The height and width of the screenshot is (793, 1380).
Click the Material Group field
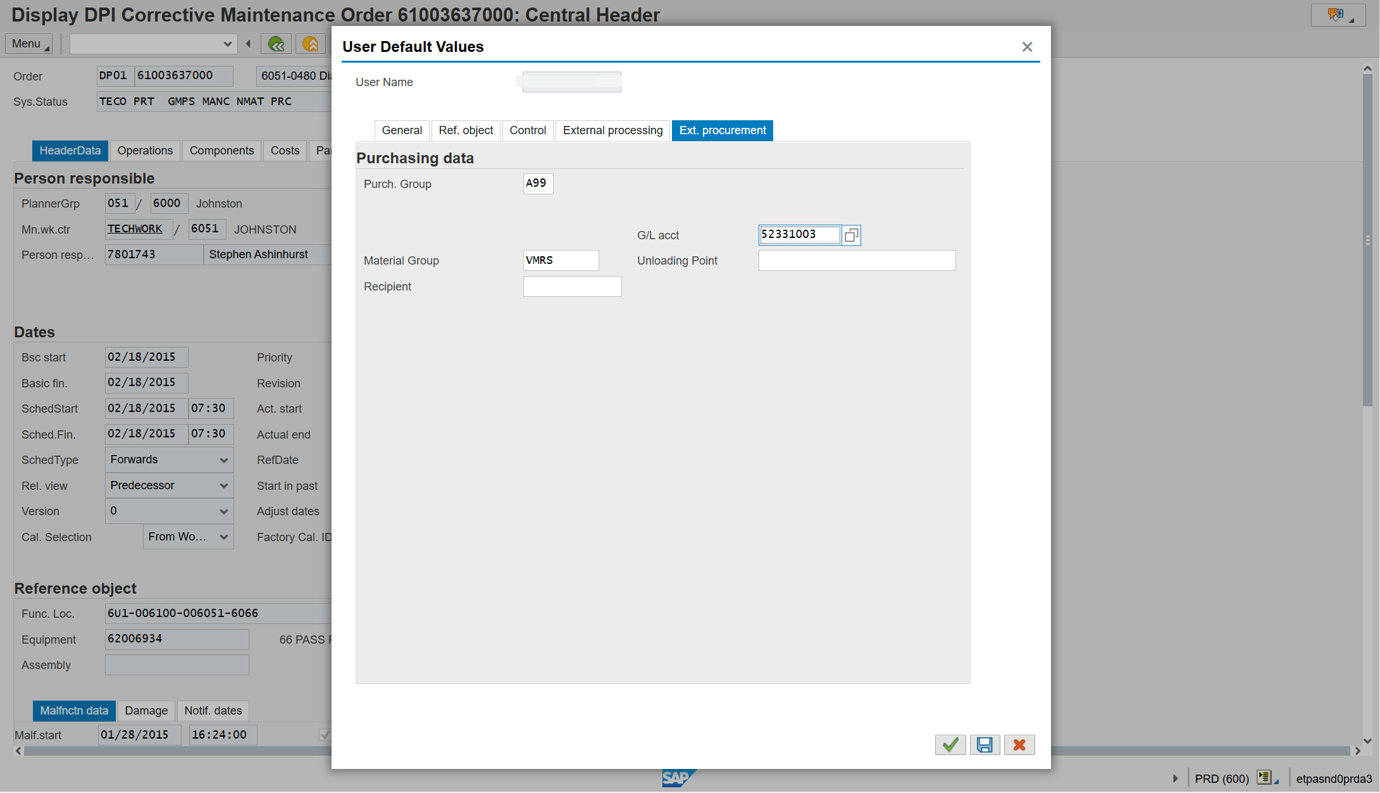[561, 261]
